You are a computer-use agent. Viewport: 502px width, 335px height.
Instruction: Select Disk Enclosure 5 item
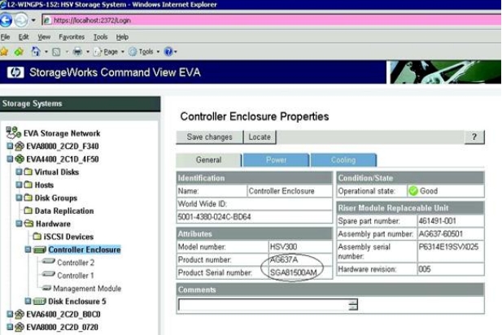tap(76, 302)
